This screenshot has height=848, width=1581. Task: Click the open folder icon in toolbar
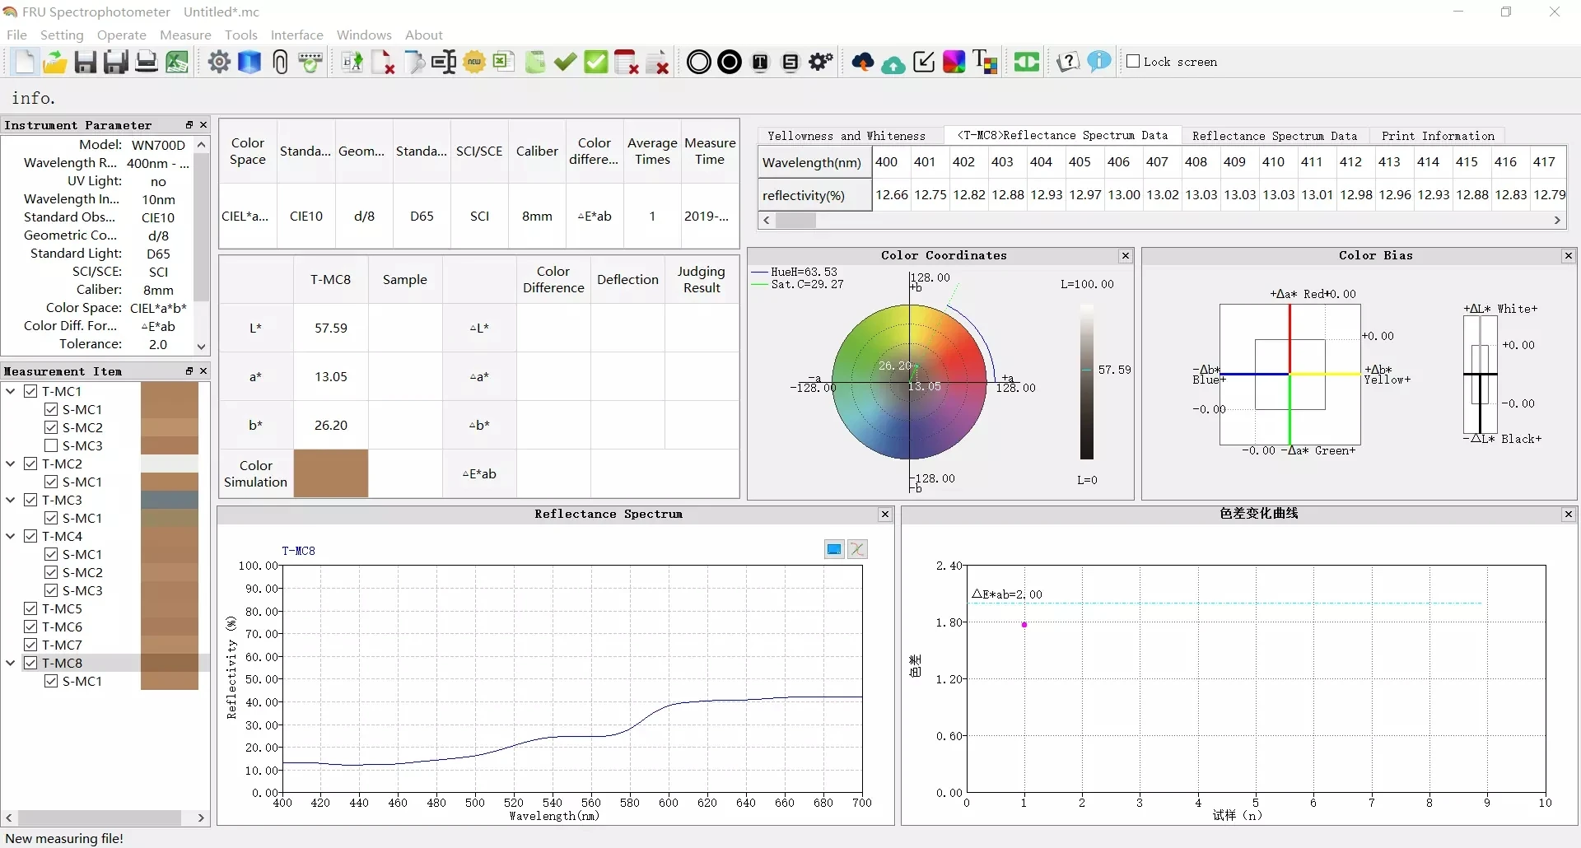click(54, 63)
